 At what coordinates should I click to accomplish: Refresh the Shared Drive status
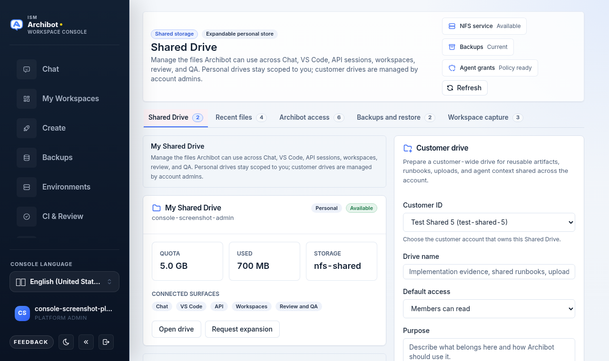tap(464, 88)
